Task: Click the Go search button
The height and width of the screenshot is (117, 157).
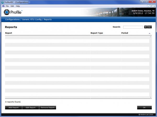Action: click(149, 27)
